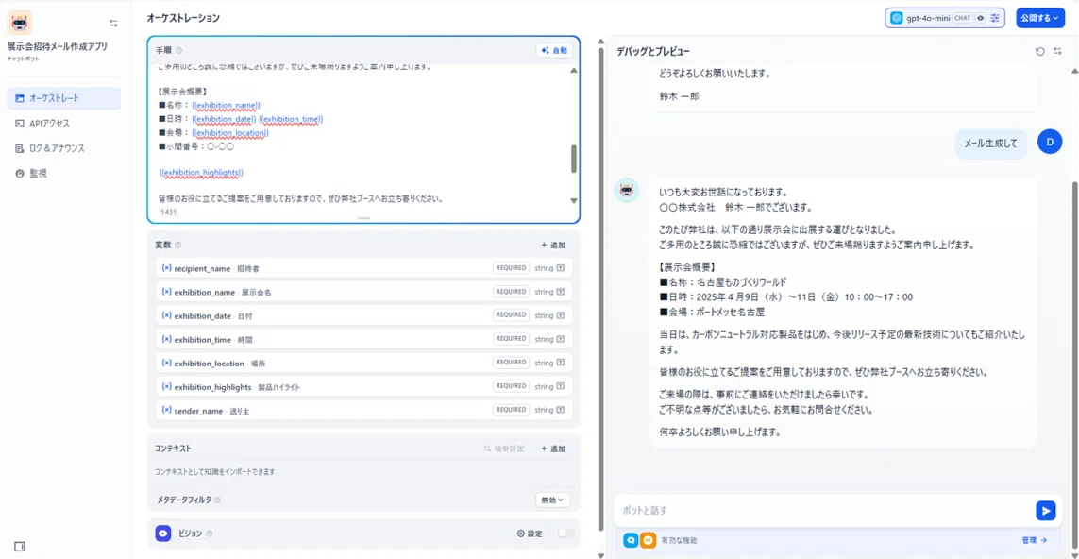Viewport: 1079px width, 559px height.
Task: Select the exhibition_highlights variable row
Action: click(363, 387)
